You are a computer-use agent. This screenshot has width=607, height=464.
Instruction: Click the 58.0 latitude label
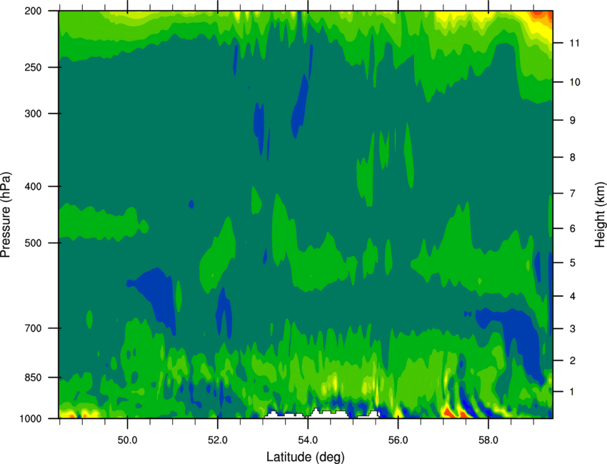tap(488, 440)
